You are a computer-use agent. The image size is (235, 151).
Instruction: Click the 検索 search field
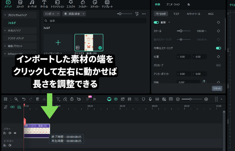95,21
